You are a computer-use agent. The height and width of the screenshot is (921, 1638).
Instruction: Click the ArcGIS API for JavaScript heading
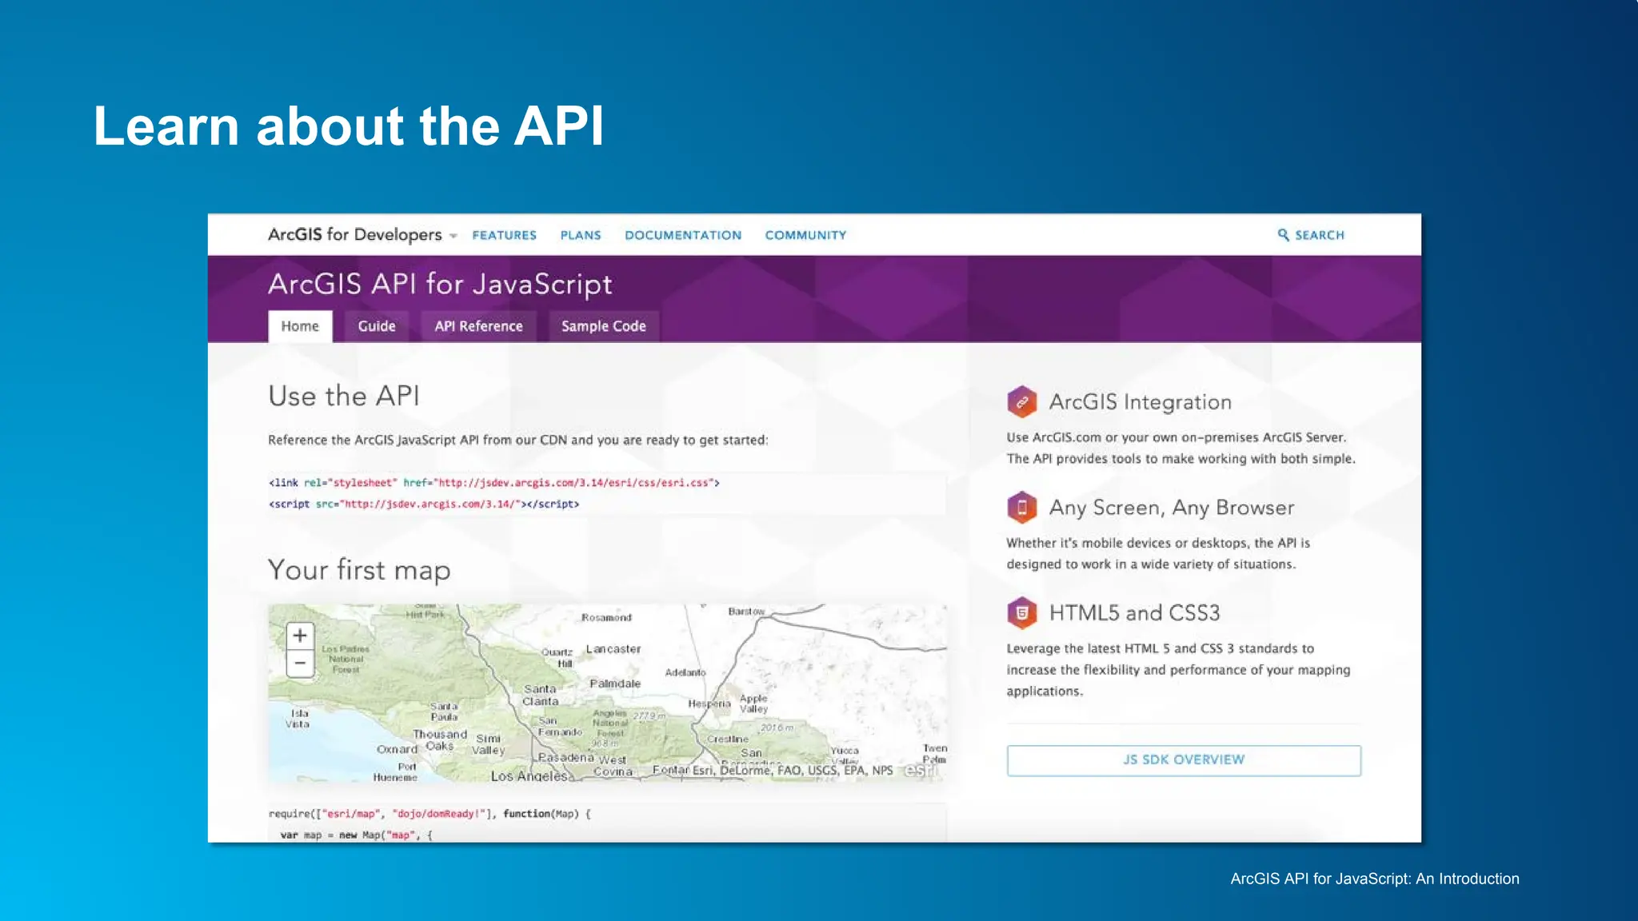(x=440, y=285)
